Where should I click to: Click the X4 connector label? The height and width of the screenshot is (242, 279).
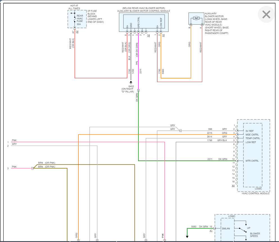[x=233, y=186]
